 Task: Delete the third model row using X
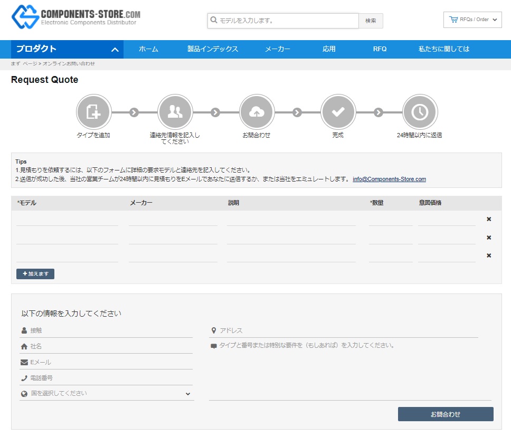488,255
